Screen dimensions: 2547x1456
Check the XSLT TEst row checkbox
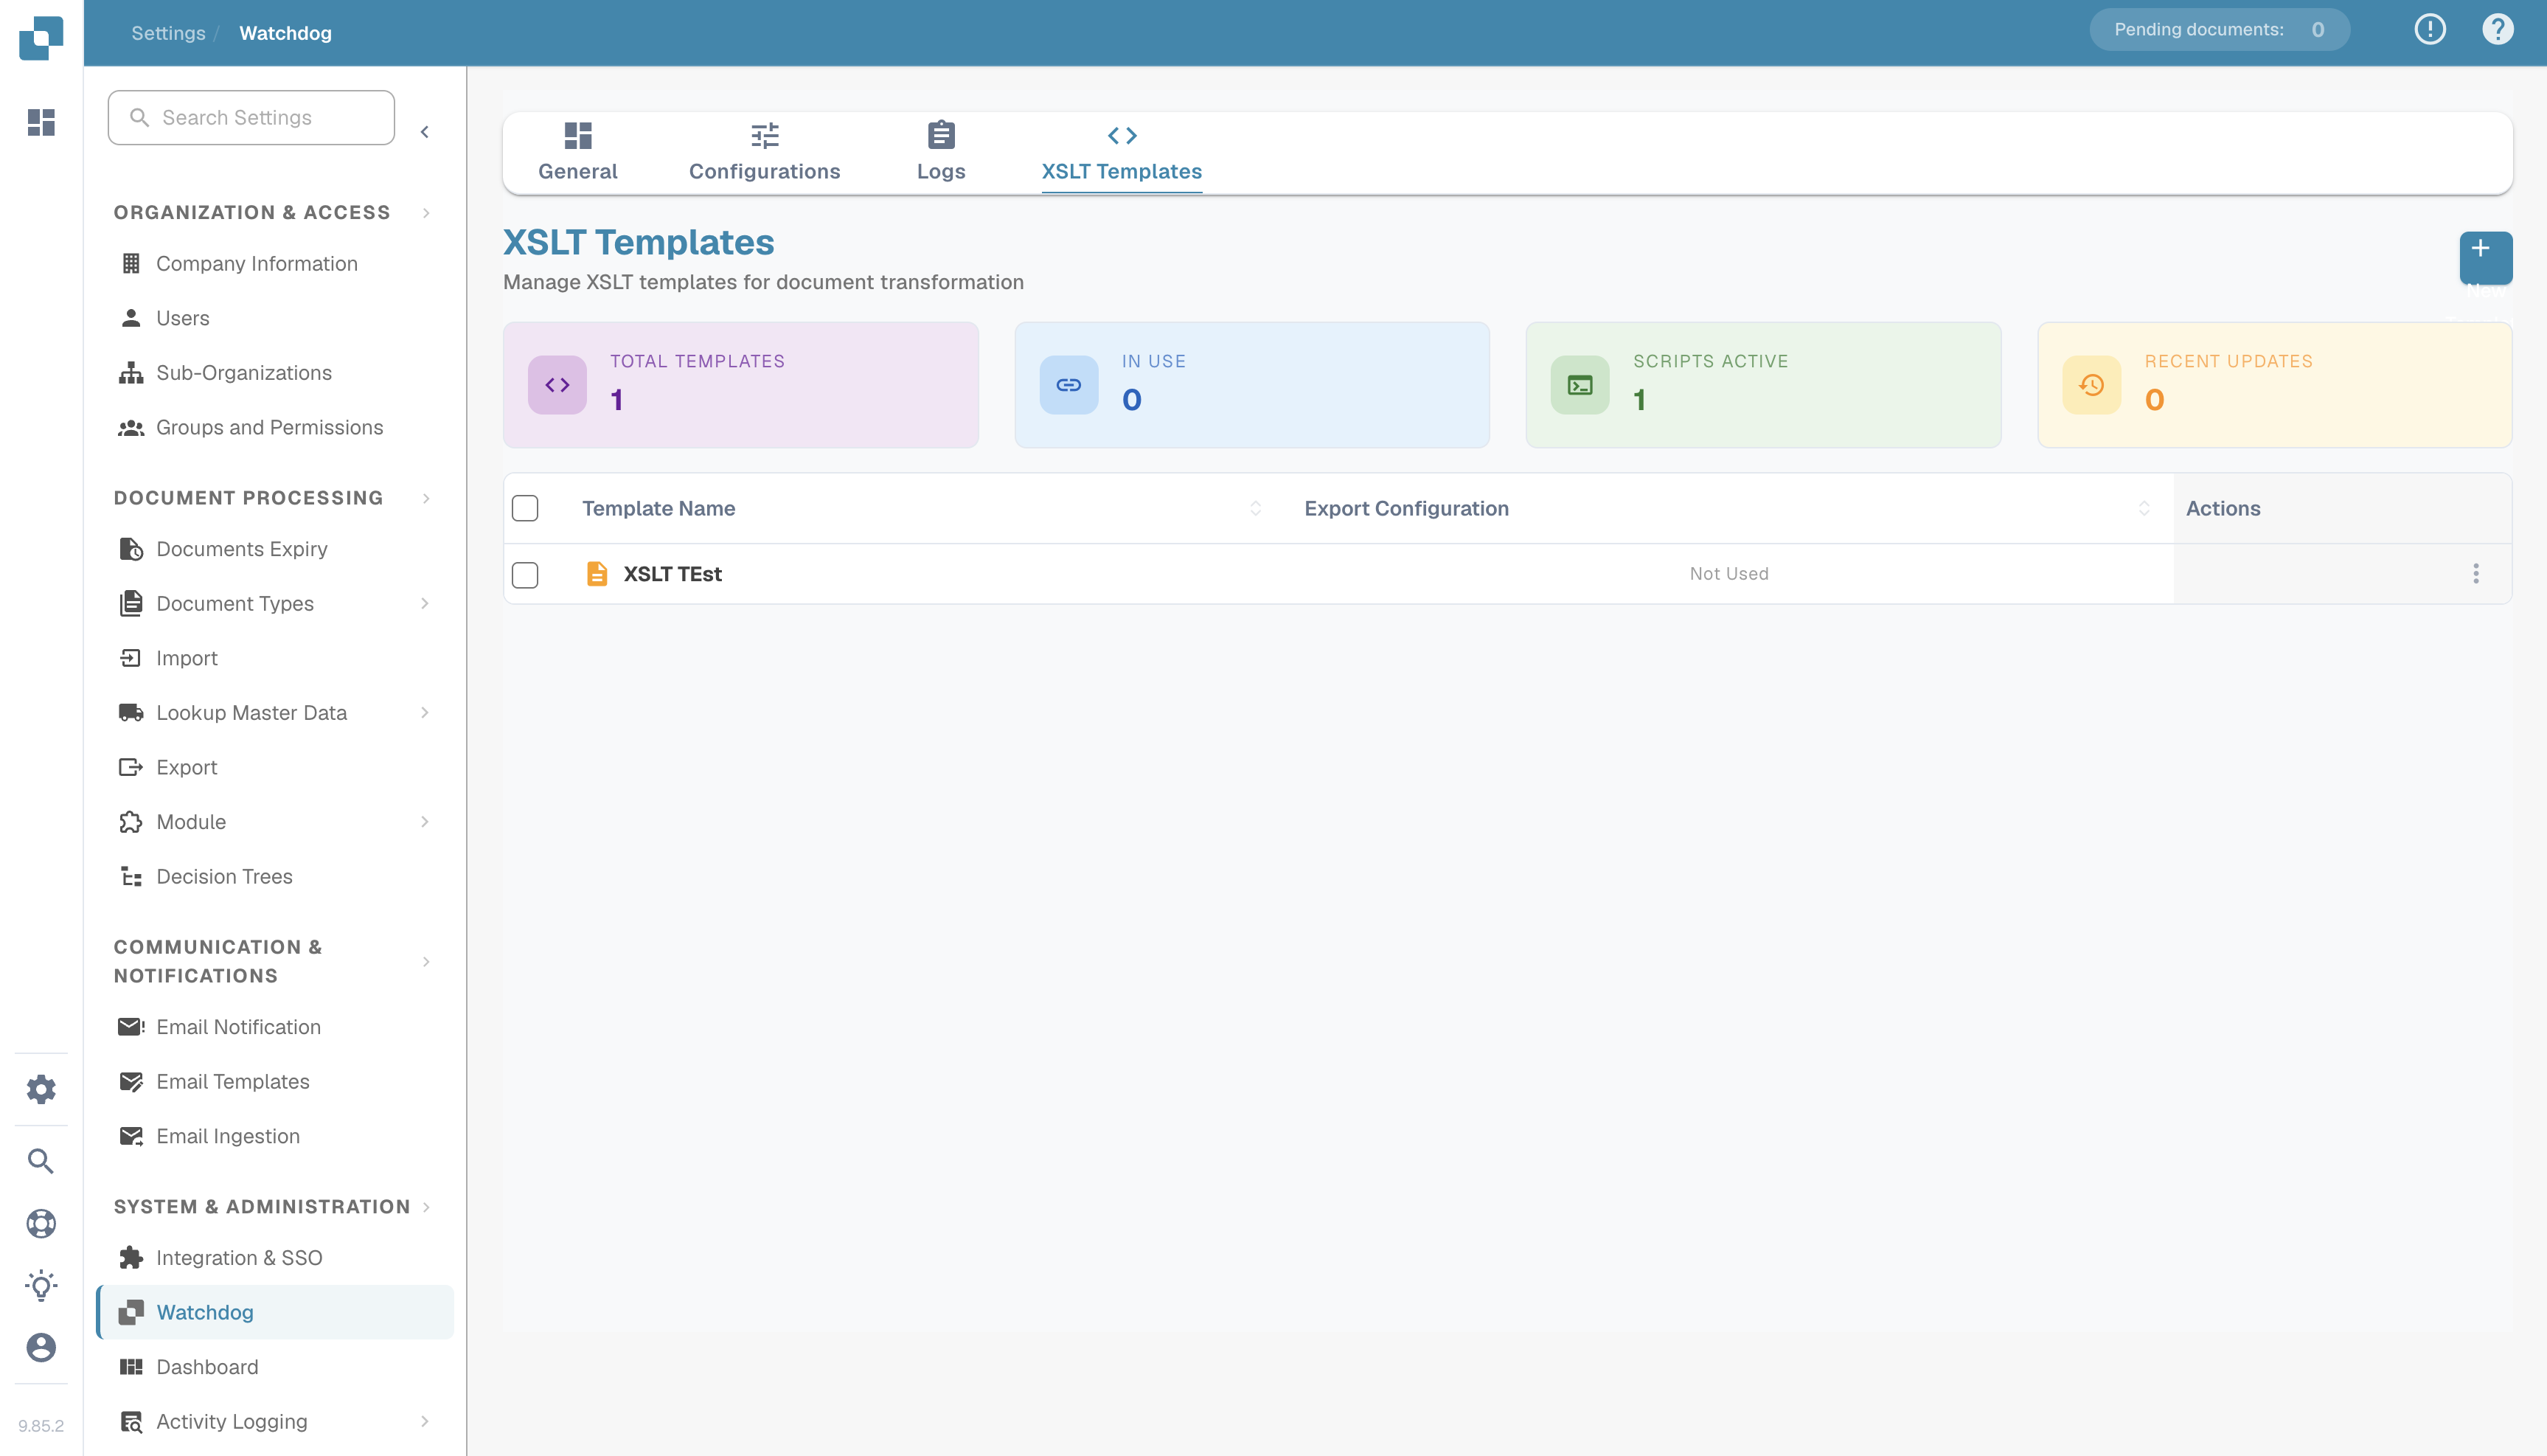[x=525, y=575]
